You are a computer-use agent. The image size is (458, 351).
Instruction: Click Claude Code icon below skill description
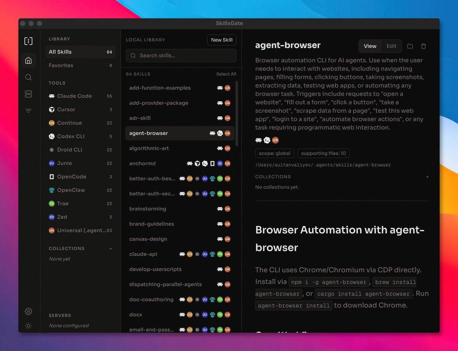(258, 140)
